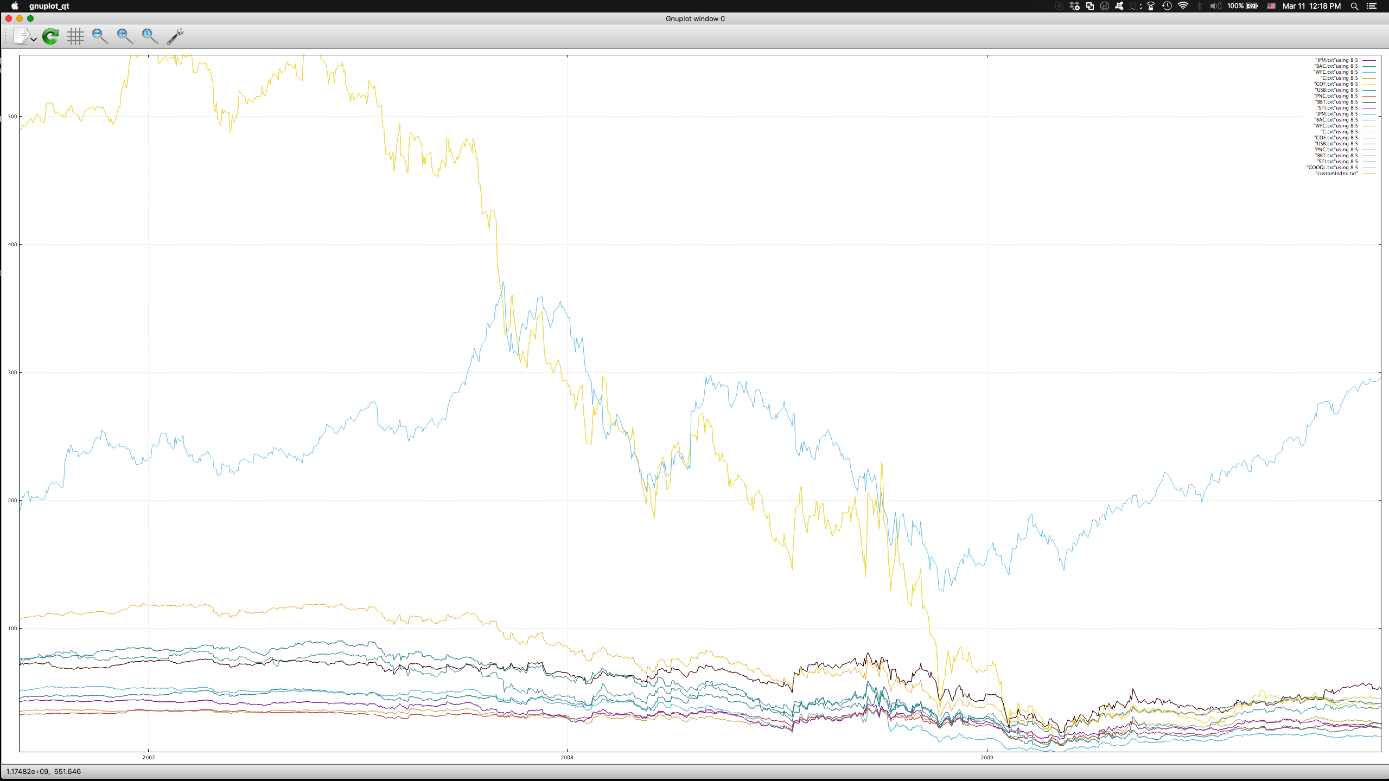Toggle grid lines with the grid icon
The image size is (1389, 781).
pyautogui.click(x=75, y=36)
